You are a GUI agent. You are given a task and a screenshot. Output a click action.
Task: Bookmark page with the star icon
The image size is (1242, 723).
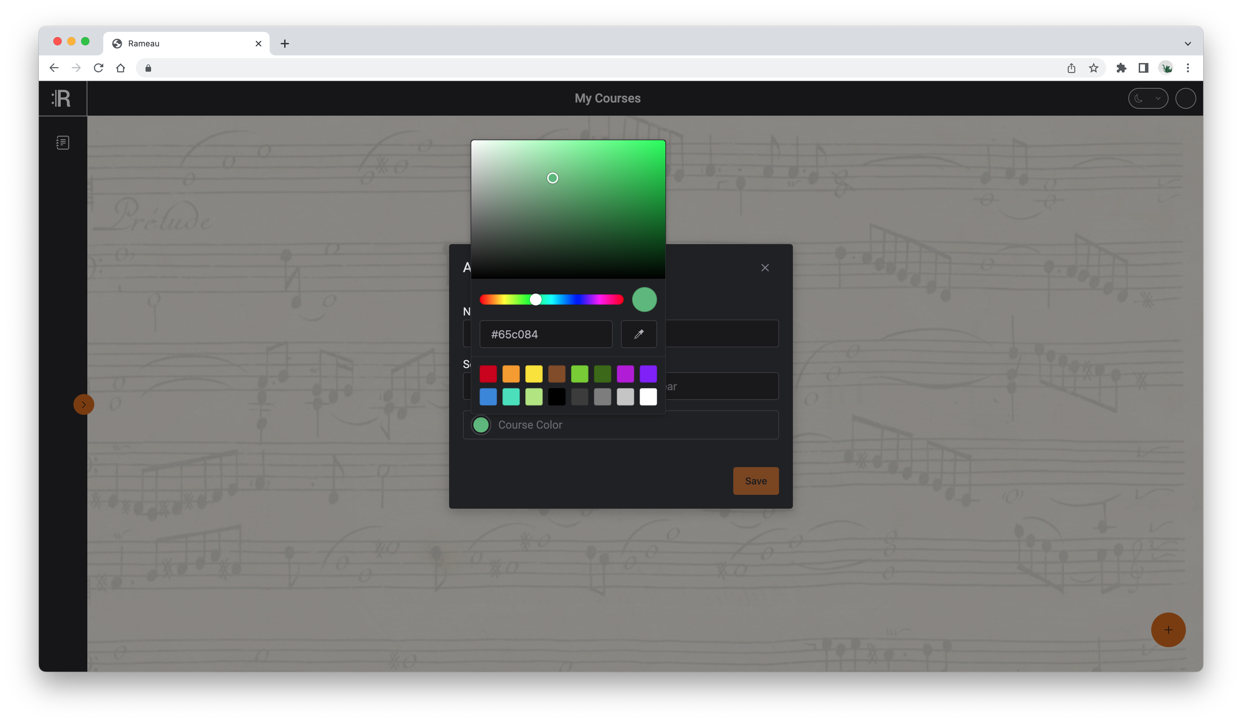pyautogui.click(x=1093, y=68)
